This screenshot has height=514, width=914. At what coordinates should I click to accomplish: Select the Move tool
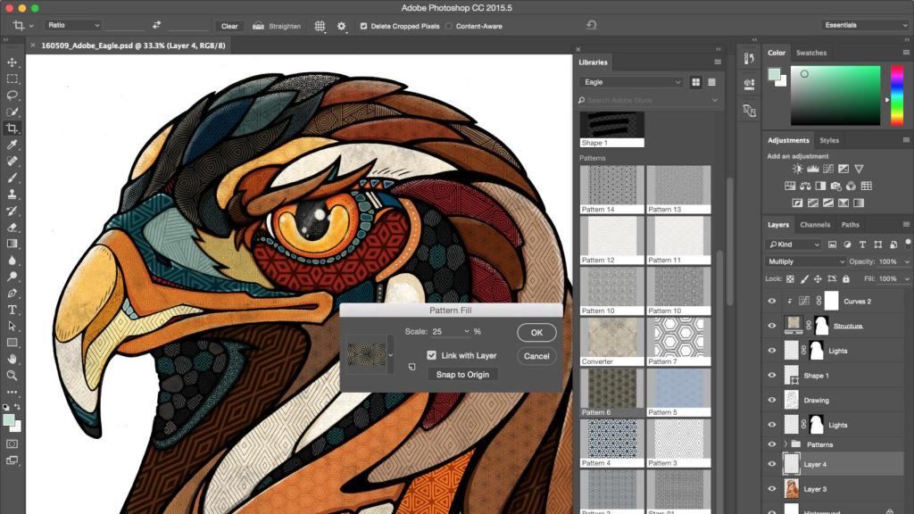12,62
